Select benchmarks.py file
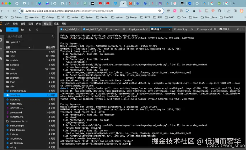This screenshot has height=150, width=246. [x=31, y=91]
